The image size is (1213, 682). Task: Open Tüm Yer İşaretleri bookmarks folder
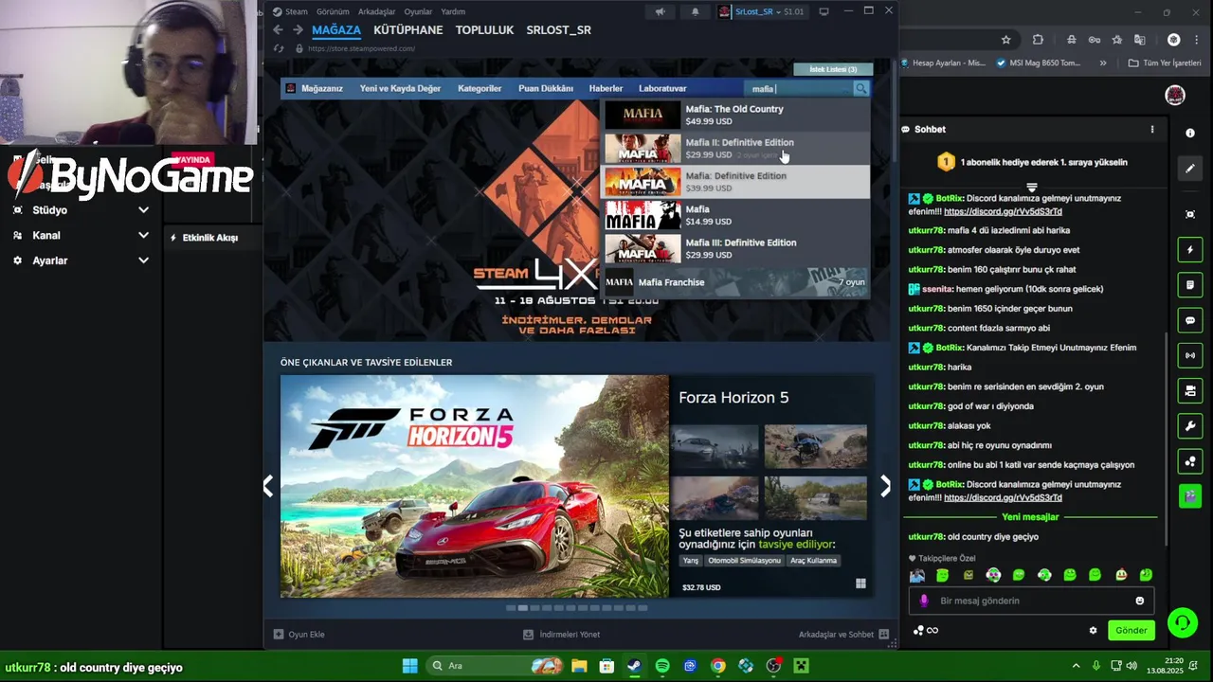1165,63
